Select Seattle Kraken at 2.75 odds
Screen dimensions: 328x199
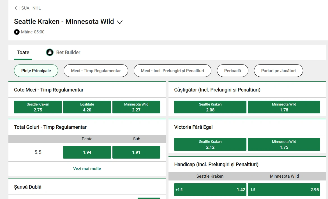tap(38, 107)
